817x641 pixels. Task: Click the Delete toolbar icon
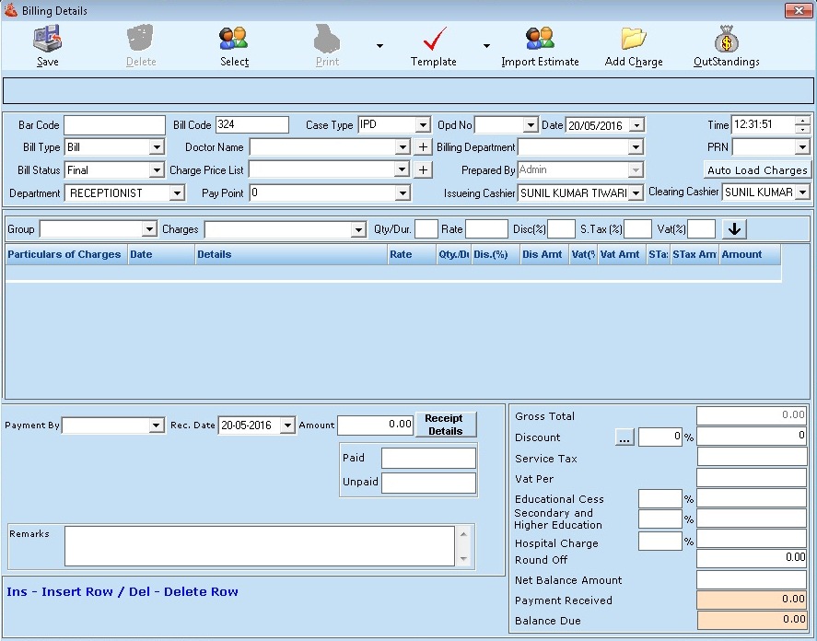tap(140, 41)
